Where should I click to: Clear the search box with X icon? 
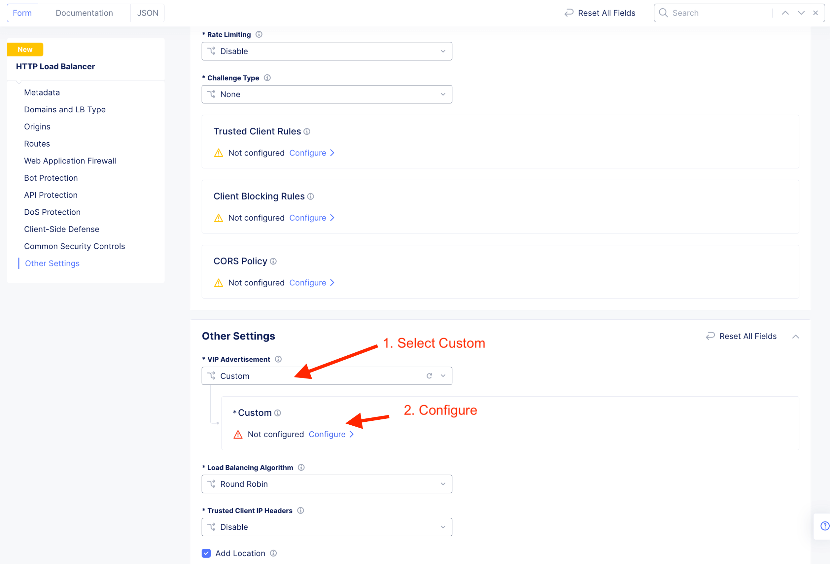click(815, 13)
